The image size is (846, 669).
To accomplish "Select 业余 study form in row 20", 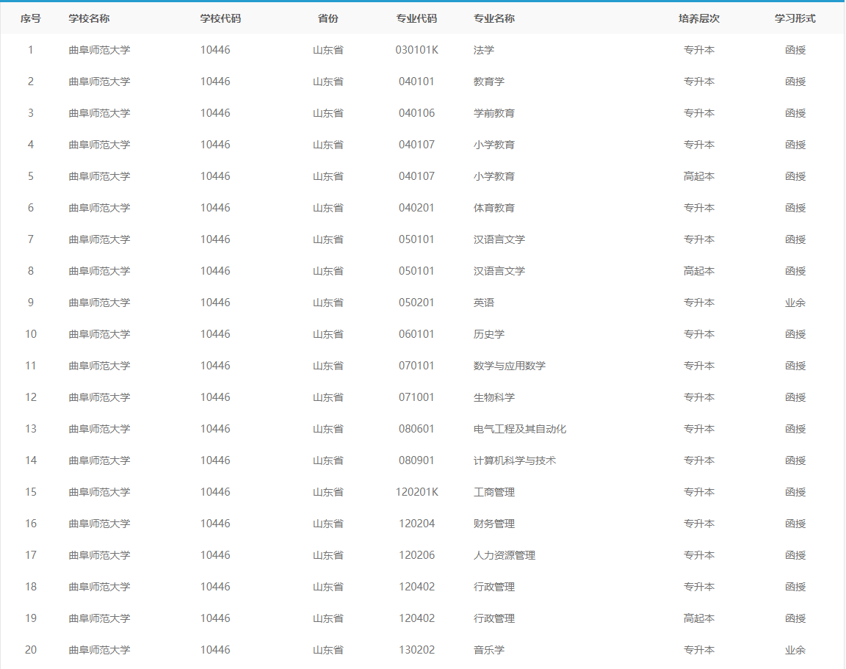I will click(795, 650).
